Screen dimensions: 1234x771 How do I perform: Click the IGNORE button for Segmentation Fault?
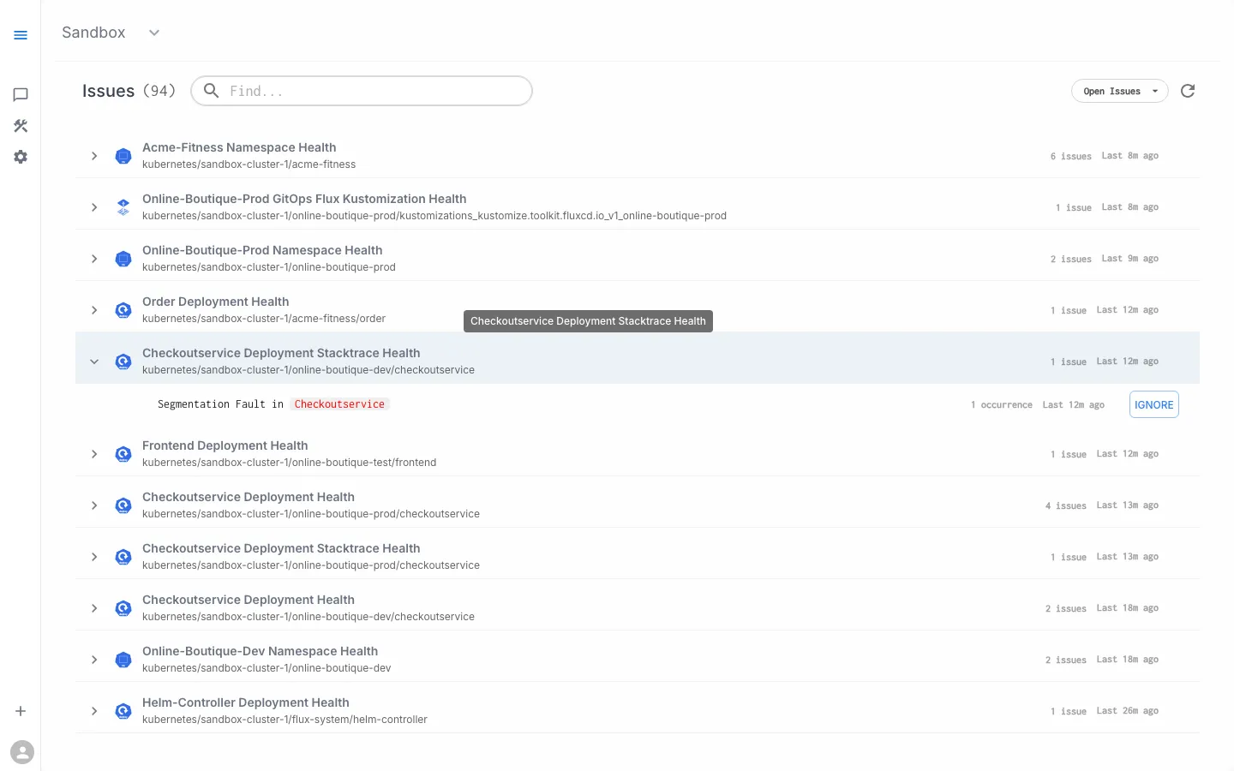[1153, 403]
